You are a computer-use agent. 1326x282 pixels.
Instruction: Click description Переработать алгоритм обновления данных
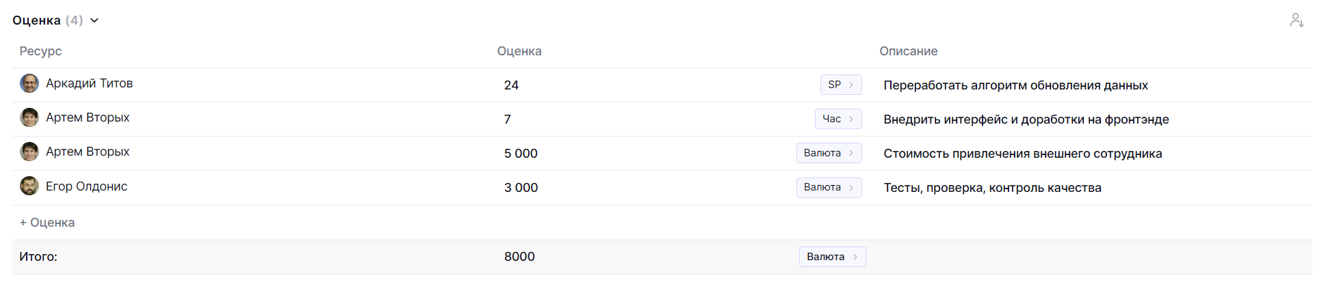point(1015,85)
